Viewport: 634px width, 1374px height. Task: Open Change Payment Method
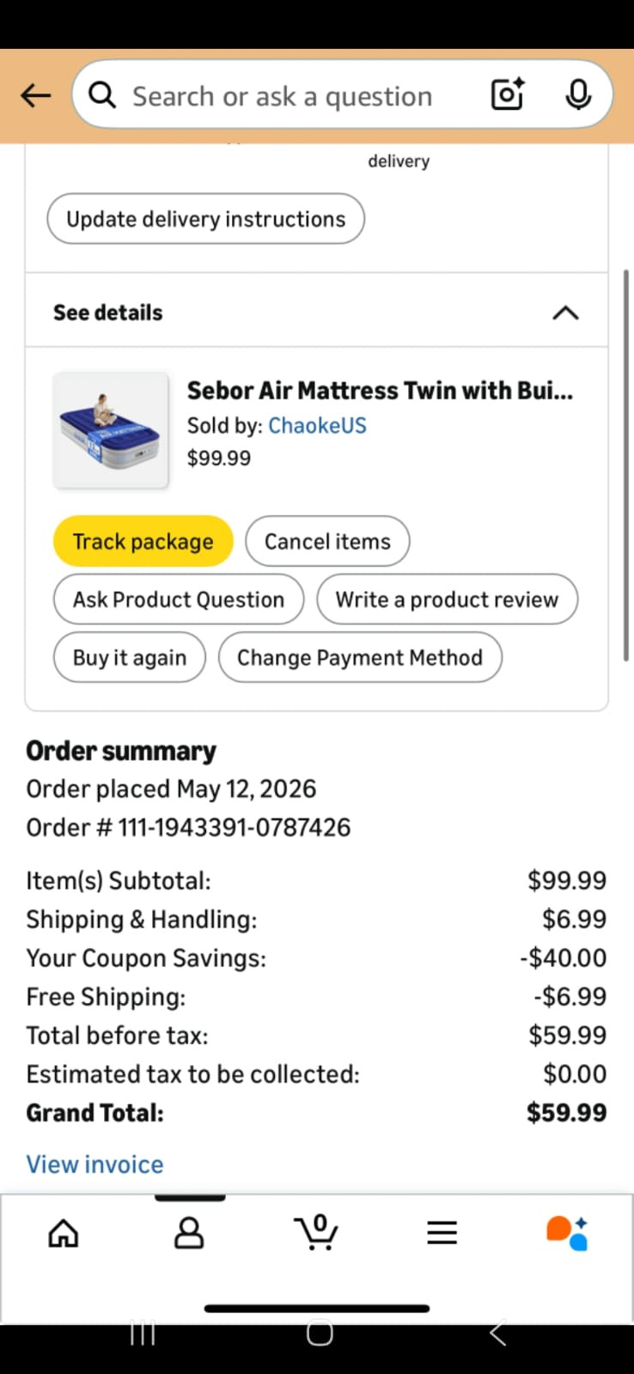pyautogui.click(x=360, y=658)
